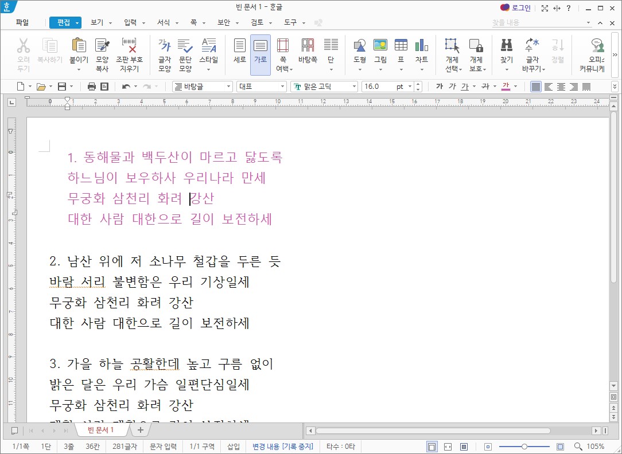The width and height of the screenshot is (622, 454).
Task: Click the 복사하기 (copy) icon
Action: click(50, 46)
